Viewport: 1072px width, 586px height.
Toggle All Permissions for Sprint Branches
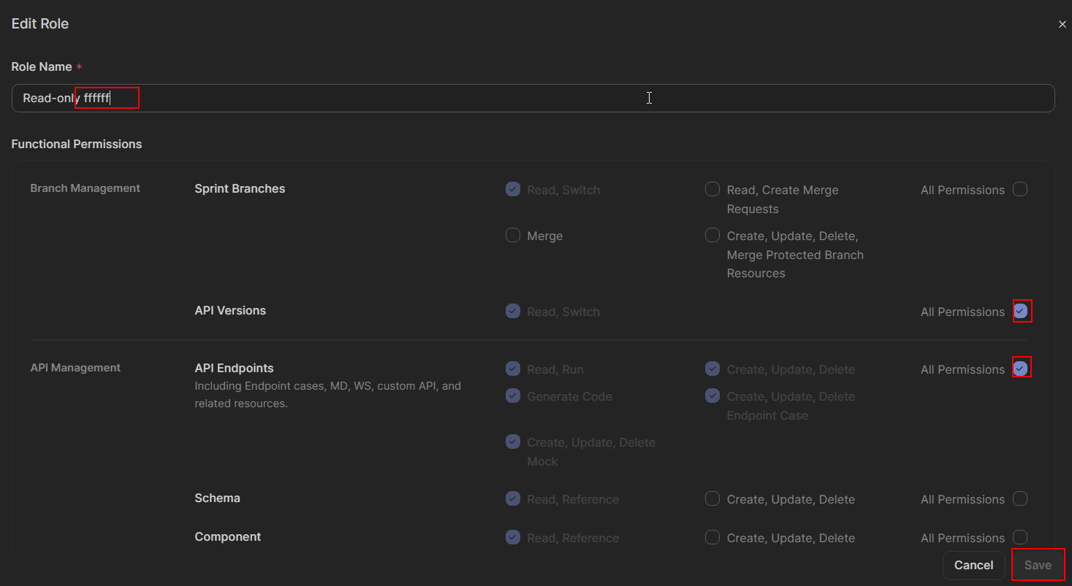[x=1020, y=190]
